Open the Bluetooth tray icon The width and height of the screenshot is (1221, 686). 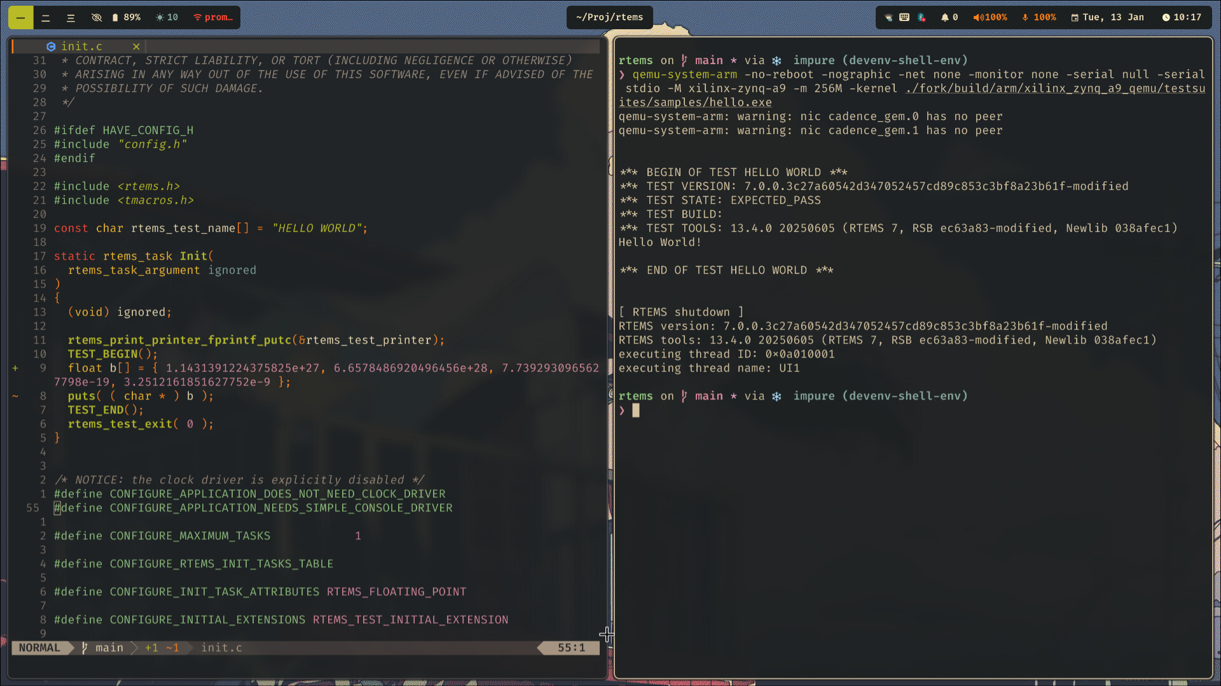point(921,17)
